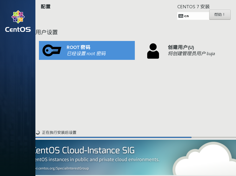The width and height of the screenshot is (236, 176).
Task: Click the spinning progress indicator icon
Action: tap(38, 132)
